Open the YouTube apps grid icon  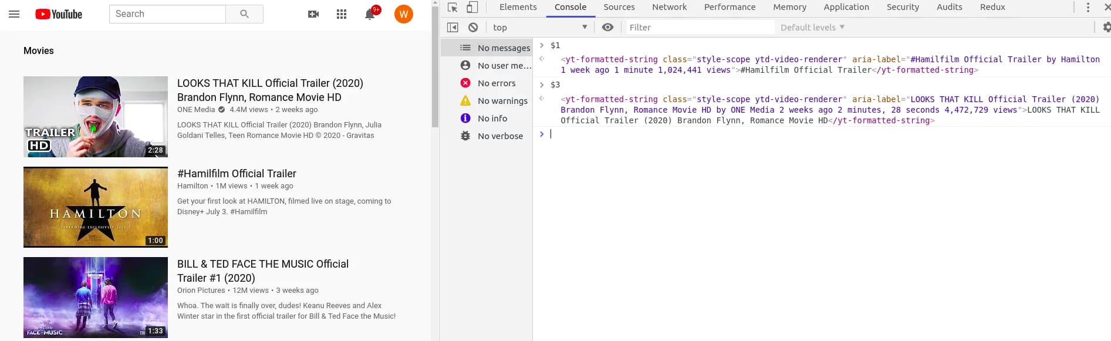(342, 14)
